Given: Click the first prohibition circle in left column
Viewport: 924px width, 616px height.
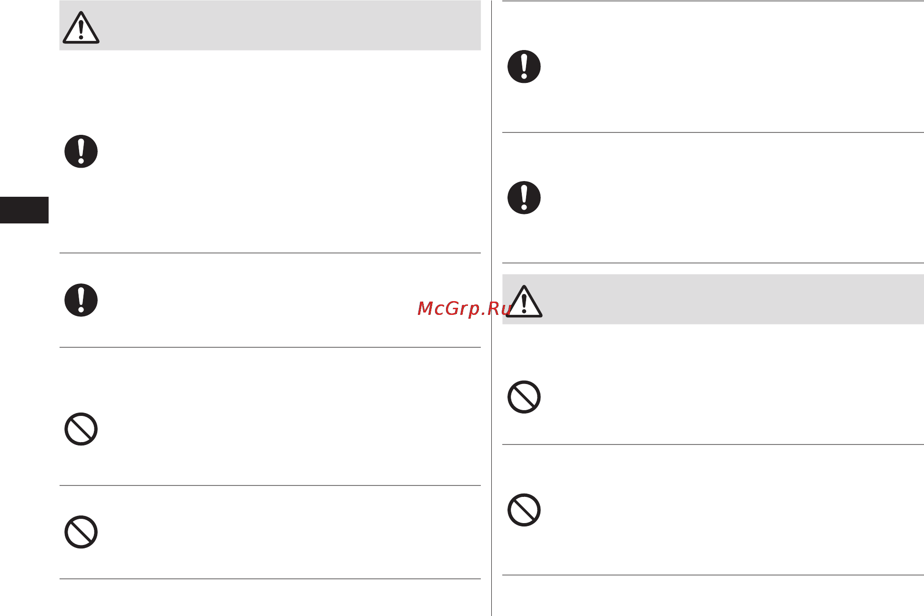Looking at the screenshot, I should 81,429.
